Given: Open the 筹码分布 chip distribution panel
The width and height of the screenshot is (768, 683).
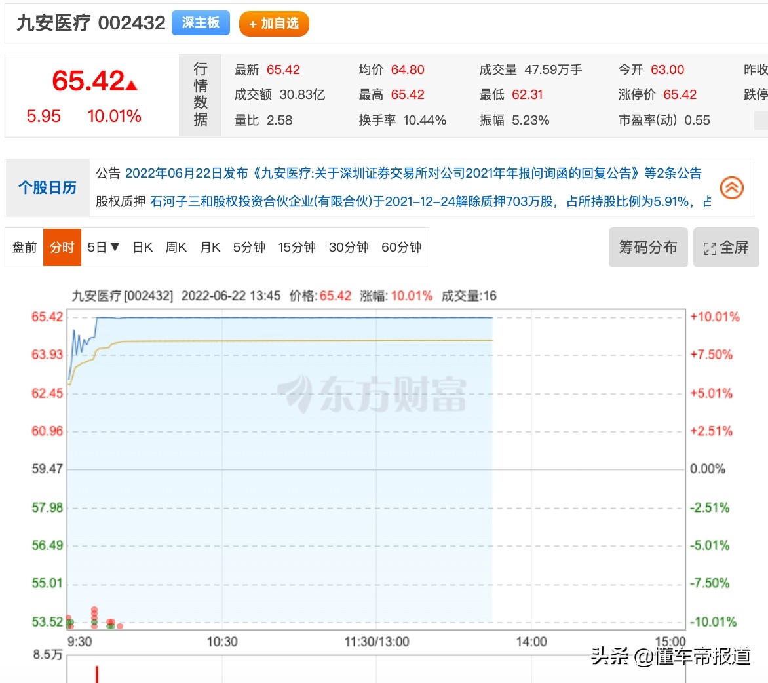Looking at the screenshot, I should pos(647,247).
